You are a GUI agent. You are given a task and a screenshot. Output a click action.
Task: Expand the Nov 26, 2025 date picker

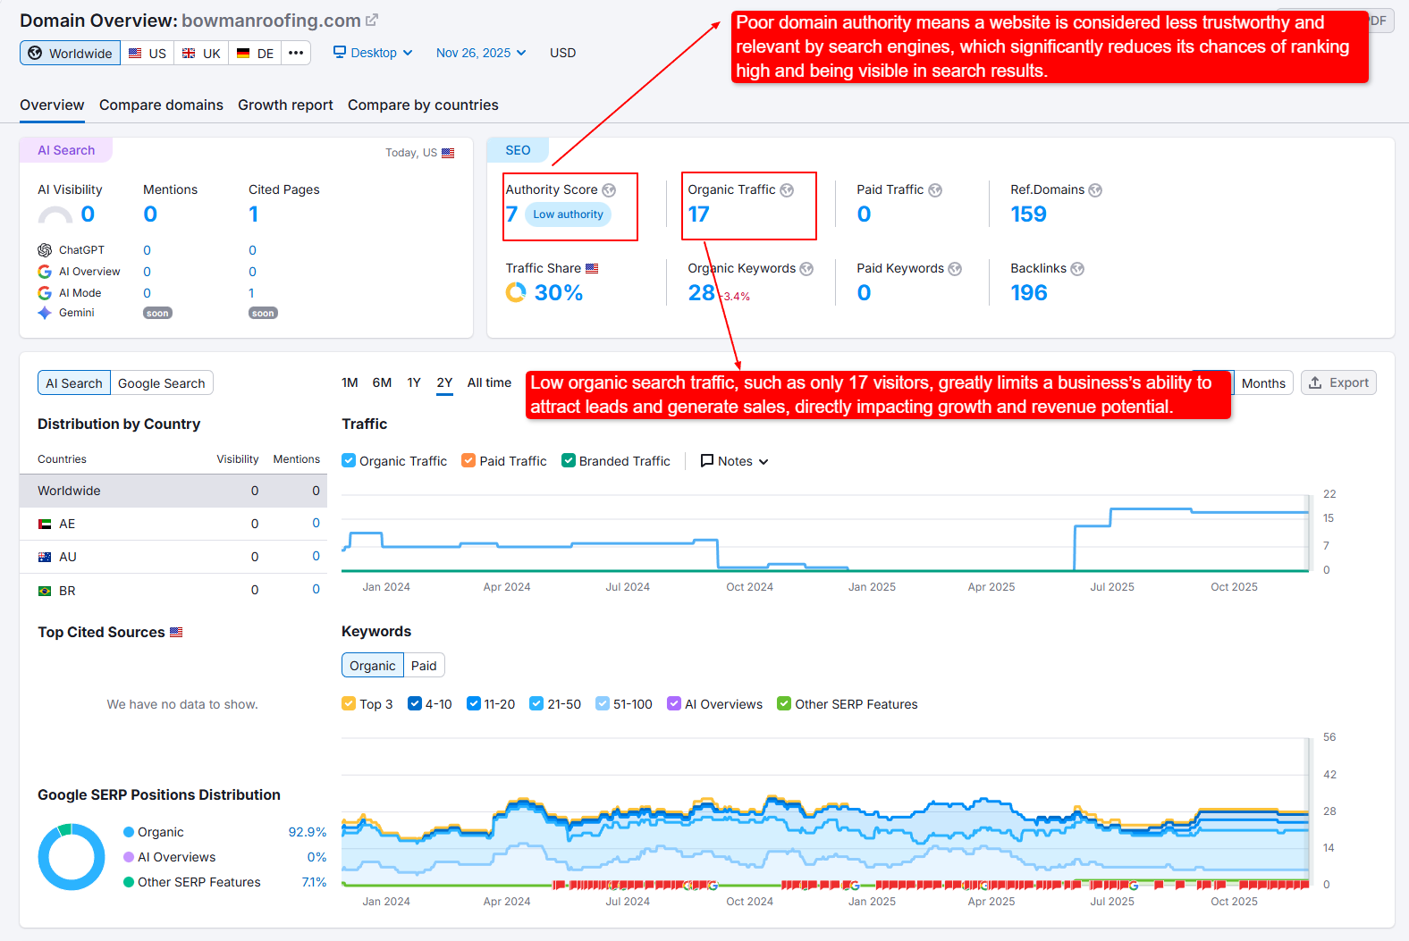[481, 53]
